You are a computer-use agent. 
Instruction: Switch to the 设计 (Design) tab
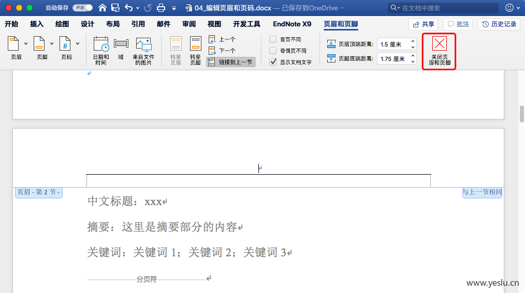coord(87,24)
